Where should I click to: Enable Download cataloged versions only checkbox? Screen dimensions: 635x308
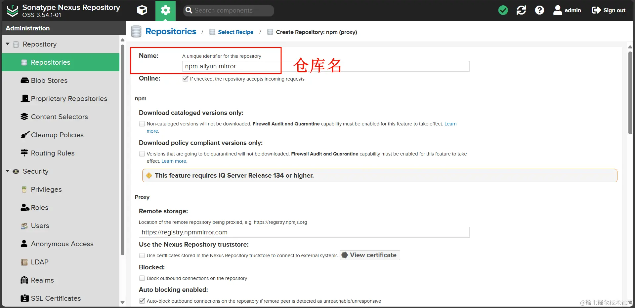pos(142,124)
